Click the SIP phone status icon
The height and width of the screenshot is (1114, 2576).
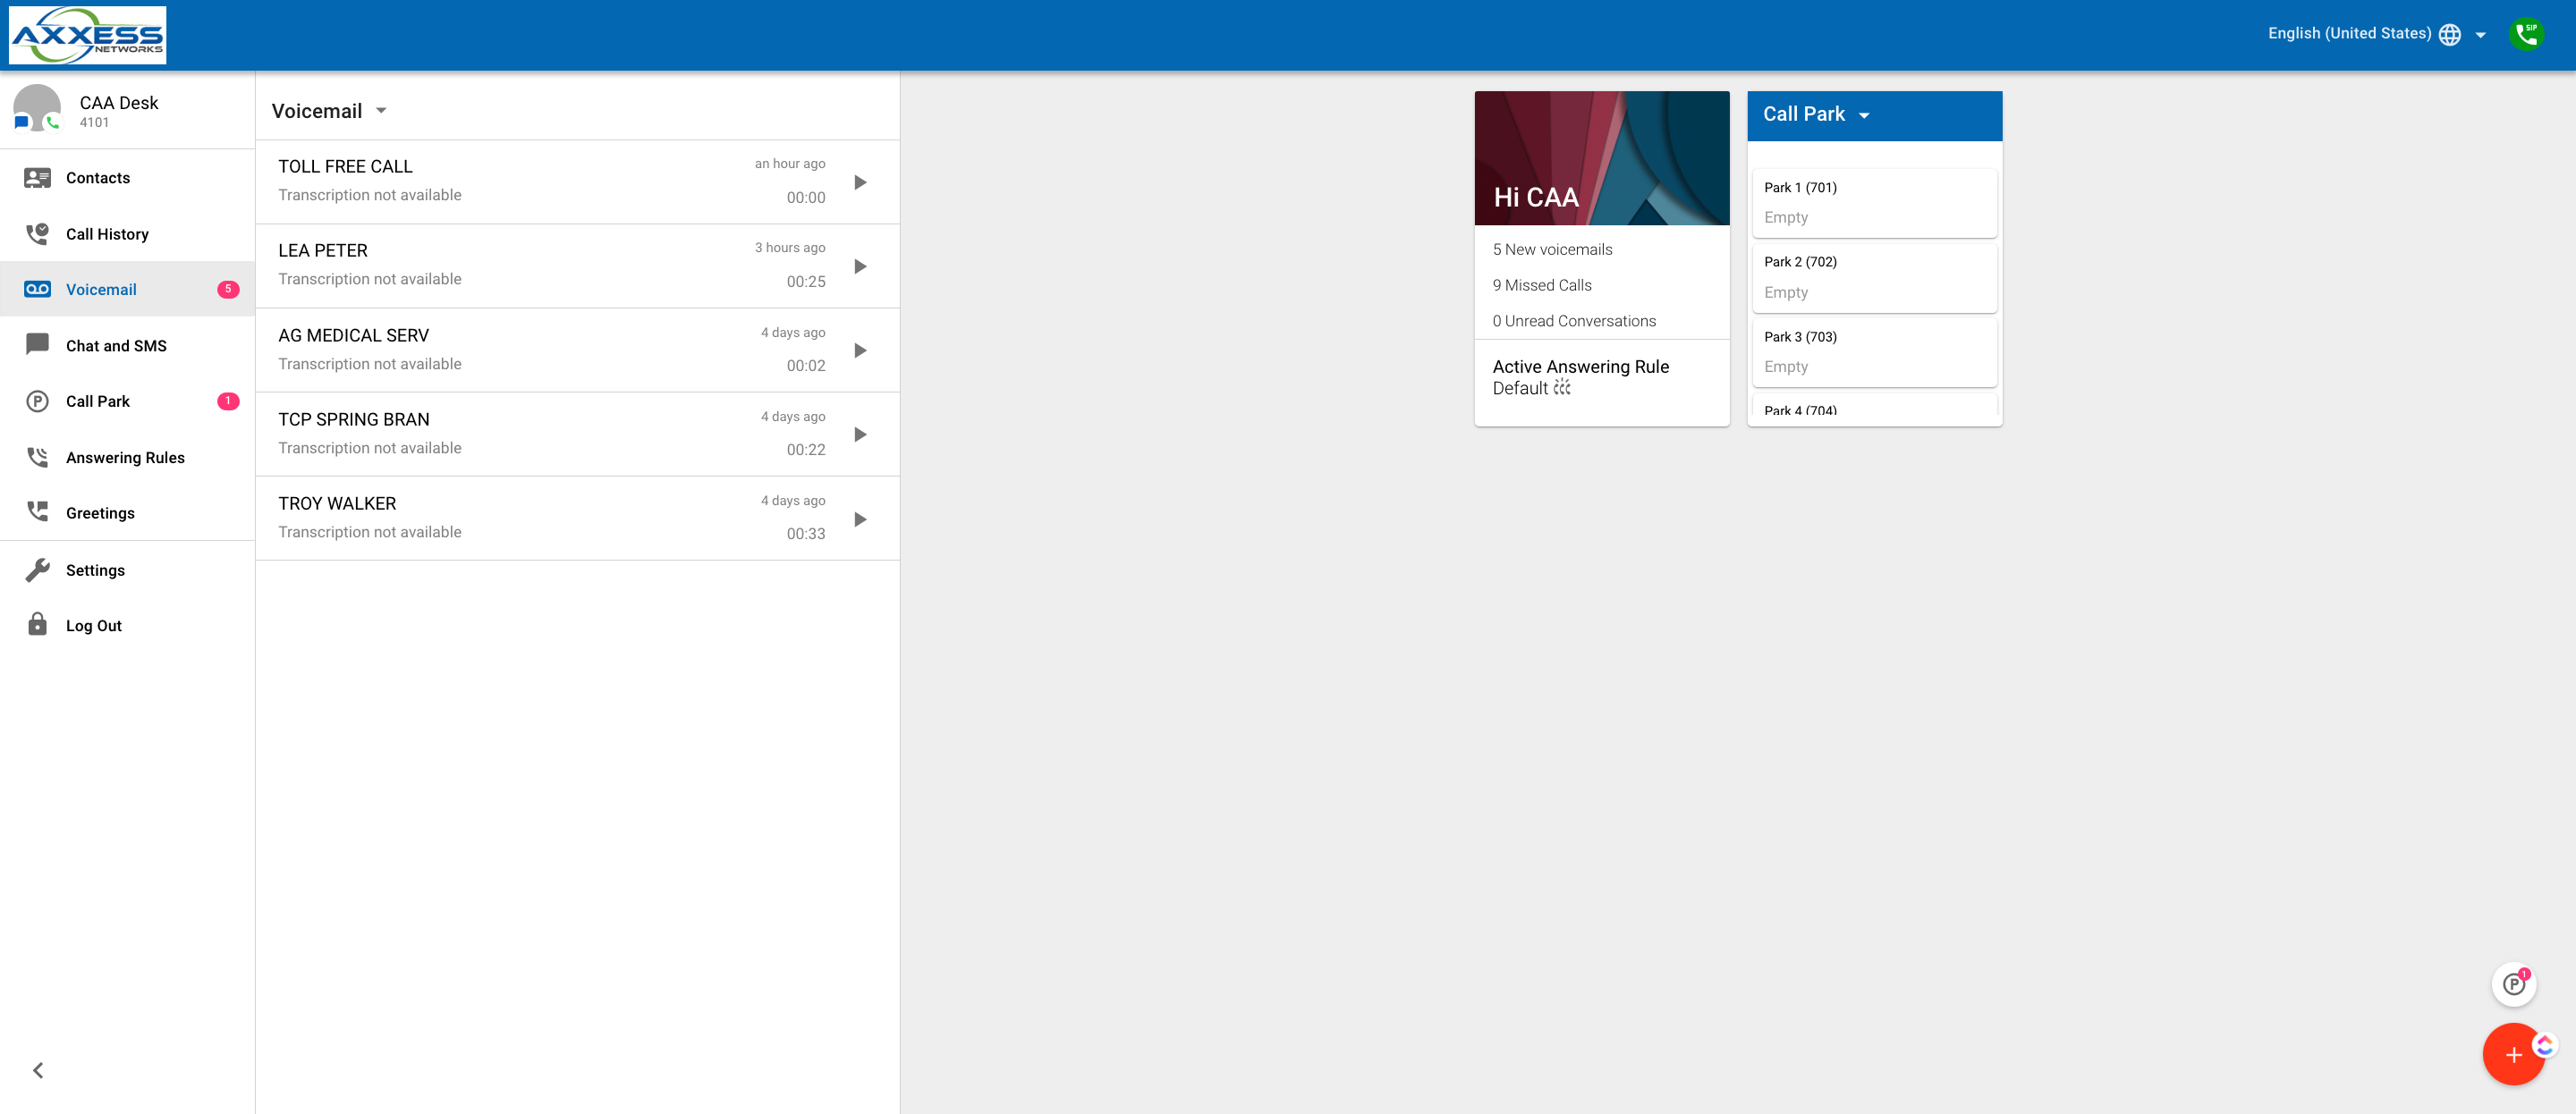[2526, 34]
